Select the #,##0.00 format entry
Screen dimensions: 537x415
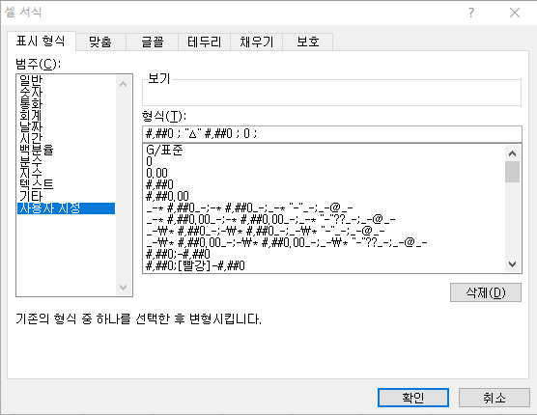click(324, 197)
